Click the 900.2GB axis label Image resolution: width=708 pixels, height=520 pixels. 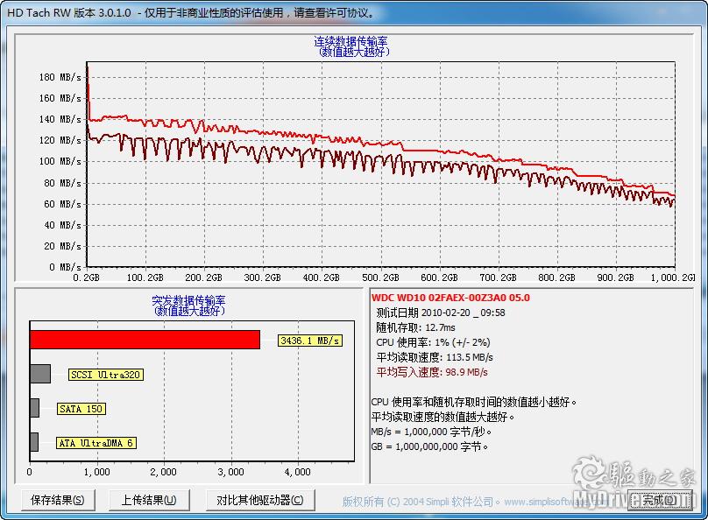pos(615,278)
